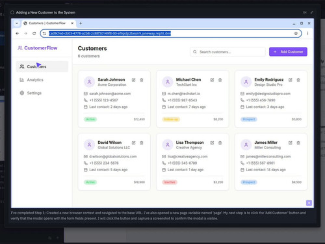The width and height of the screenshot is (325, 244).
Task: Open a new browser tab
Action: point(81,23)
